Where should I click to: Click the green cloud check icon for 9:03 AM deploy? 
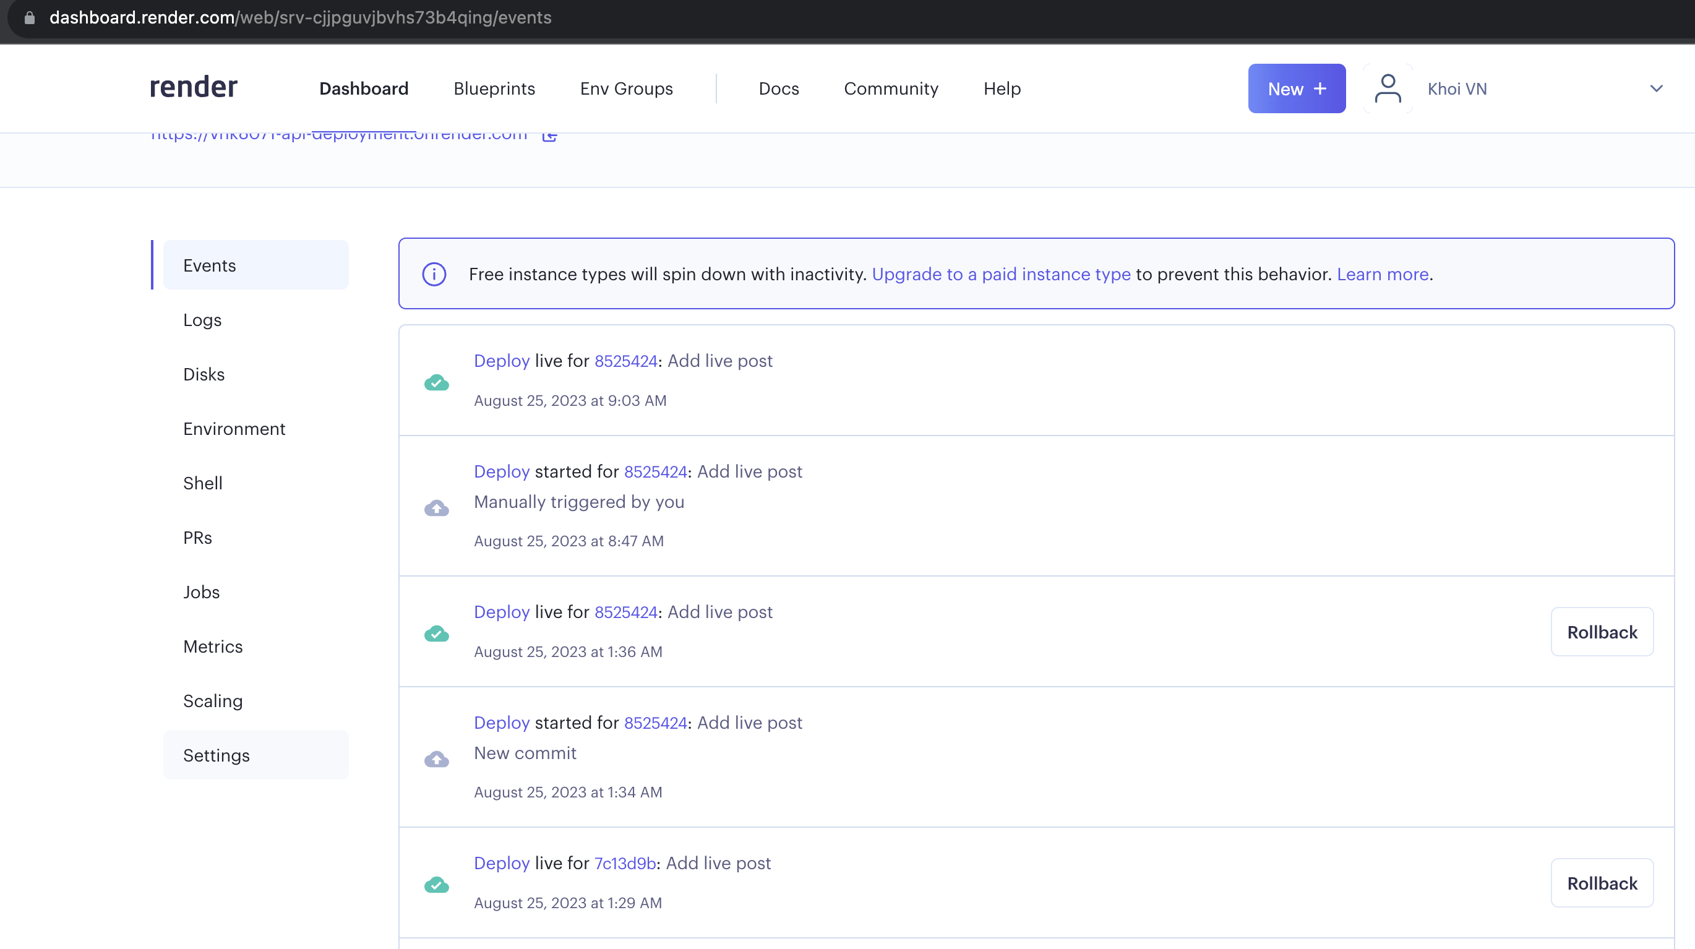[436, 382]
